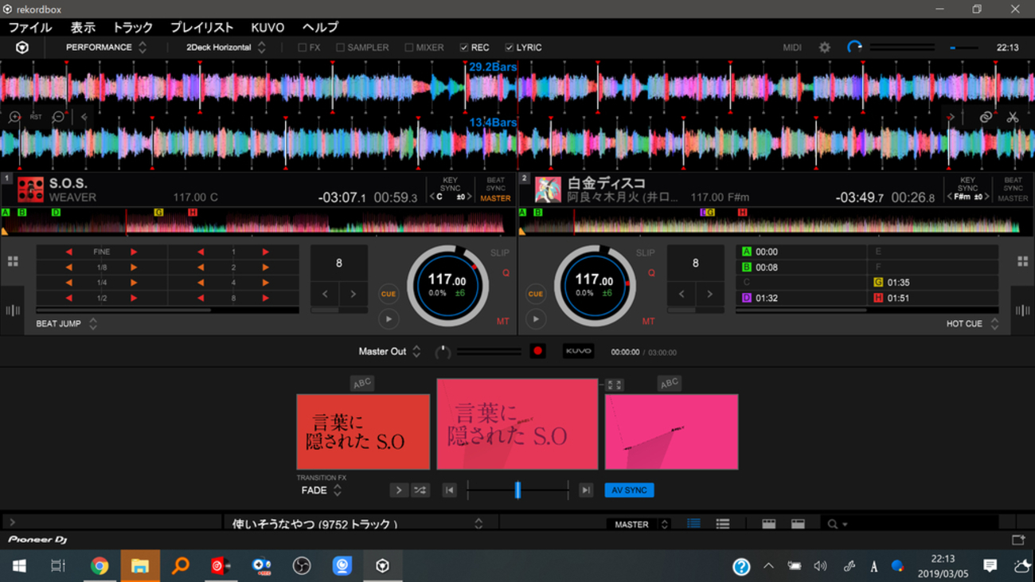Trigger hot cue D 01:32
Screen dimensions: 1035x582
tap(802, 298)
